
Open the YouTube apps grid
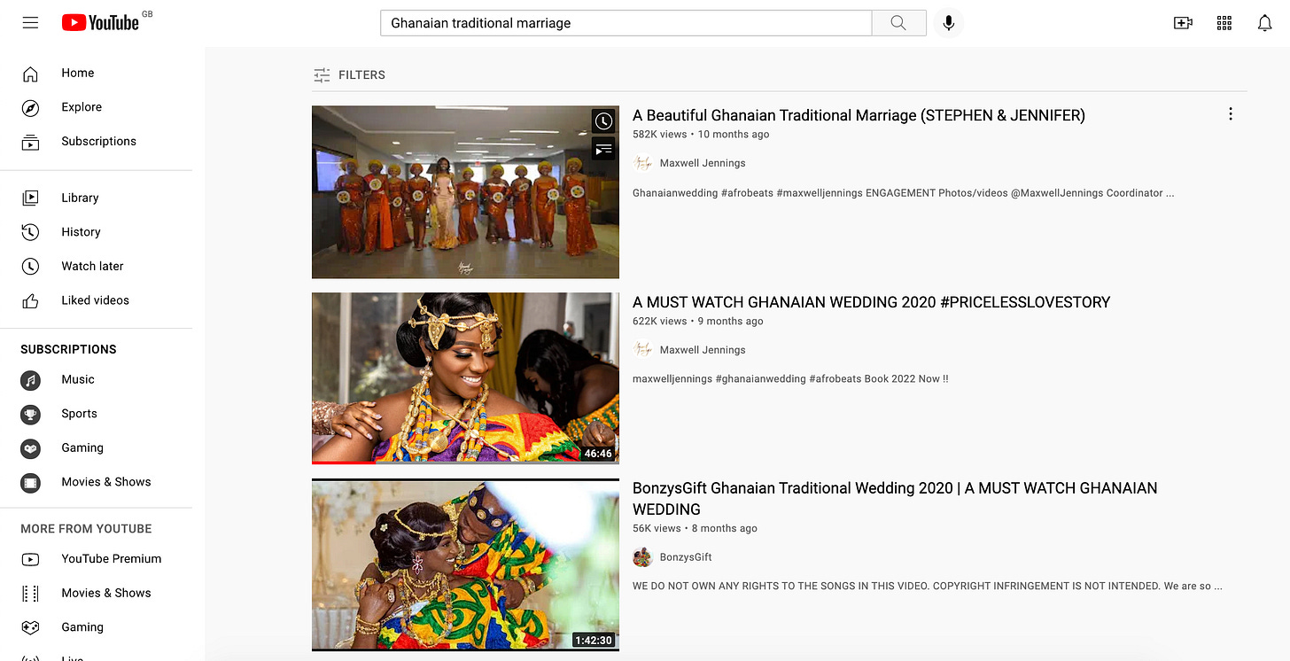point(1224,23)
